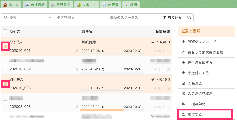
Task: Click the progress bar in row 202010_003
Action: 112,91
